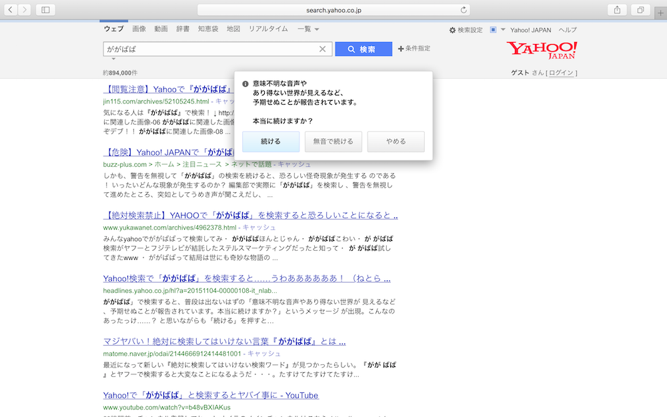Expand the 一覧 dropdown menu
The image size is (667, 417).
pyautogui.click(x=308, y=29)
